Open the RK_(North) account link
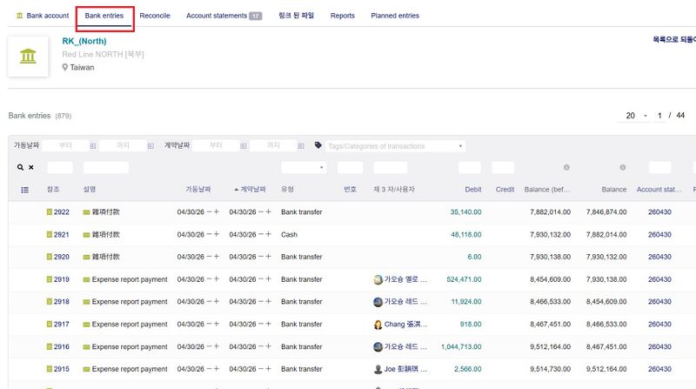This screenshot has width=696, height=389. click(x=84, y=41)
